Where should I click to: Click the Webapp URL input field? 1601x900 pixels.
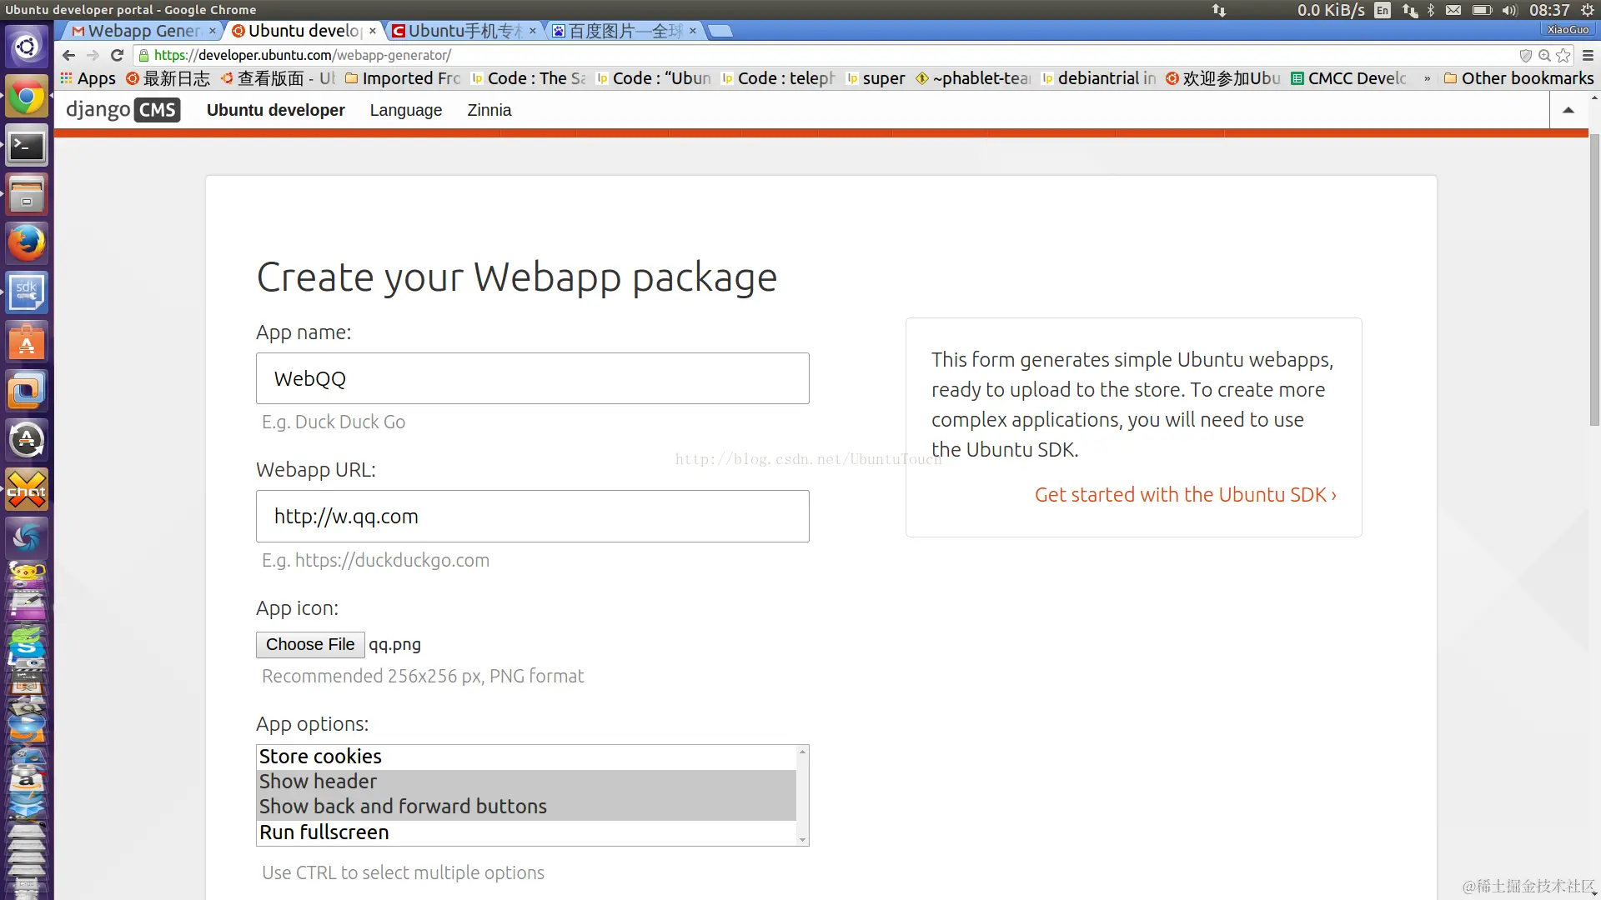pyautogui.click(x=532, y=517)
